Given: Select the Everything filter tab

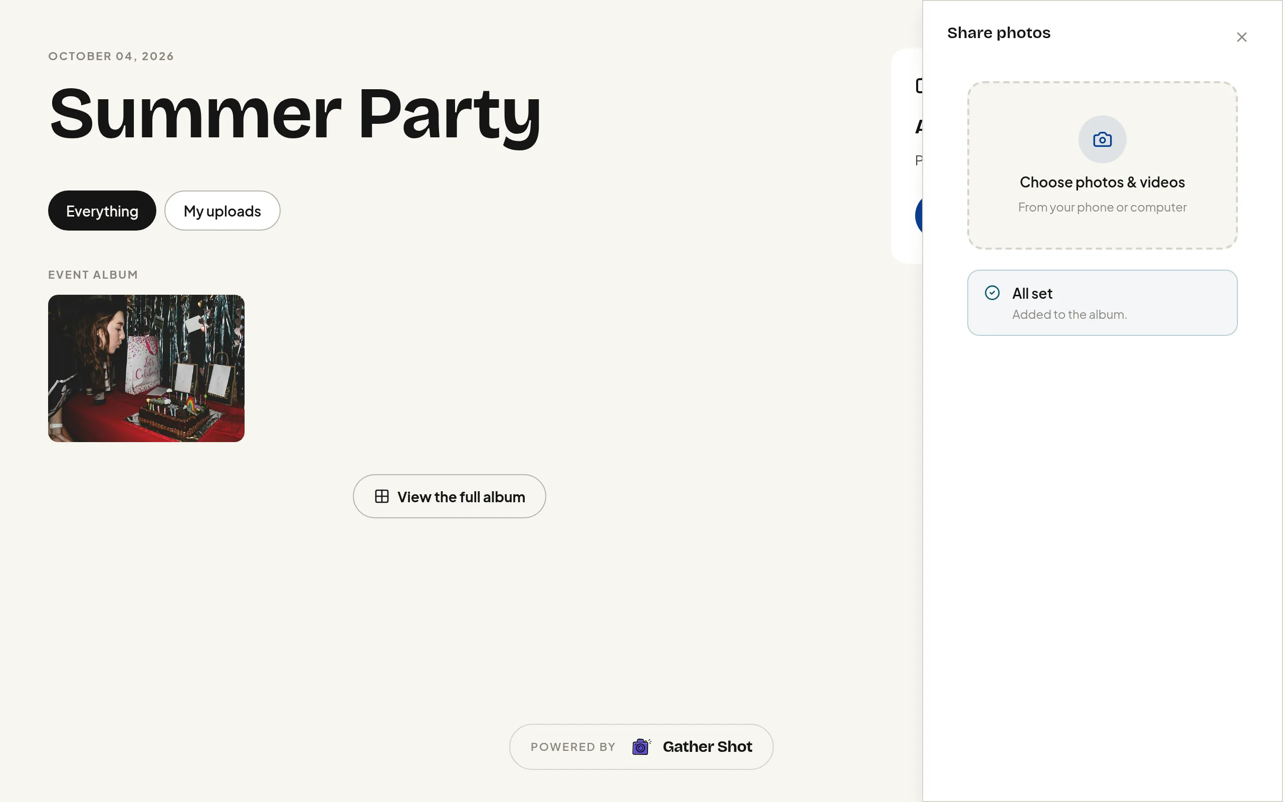Looking at the screenshot, I should point(102,211).
